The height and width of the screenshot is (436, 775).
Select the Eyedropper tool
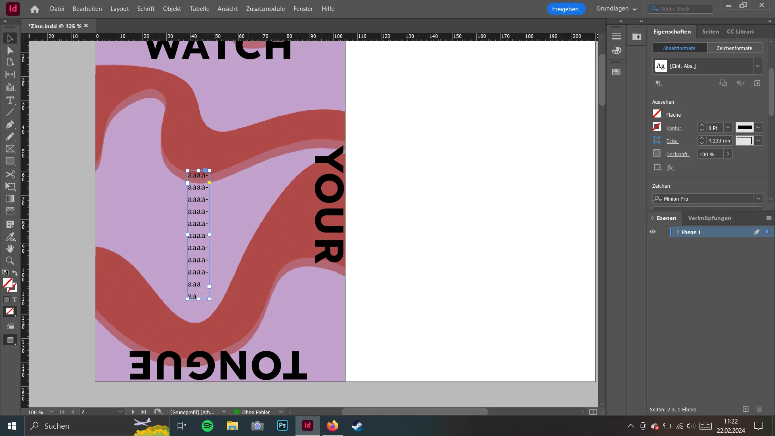point(10,237)
